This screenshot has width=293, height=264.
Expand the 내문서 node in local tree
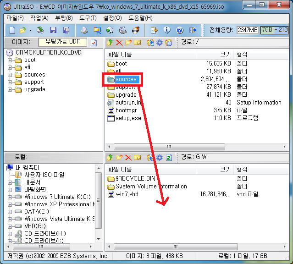click(10, 182)
